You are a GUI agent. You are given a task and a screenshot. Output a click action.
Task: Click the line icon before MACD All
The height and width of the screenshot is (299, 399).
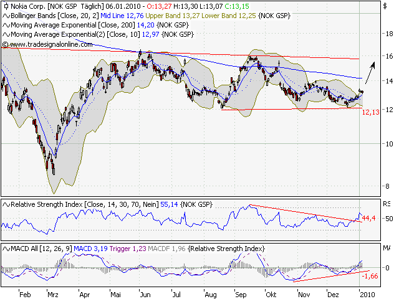point(6,249)
